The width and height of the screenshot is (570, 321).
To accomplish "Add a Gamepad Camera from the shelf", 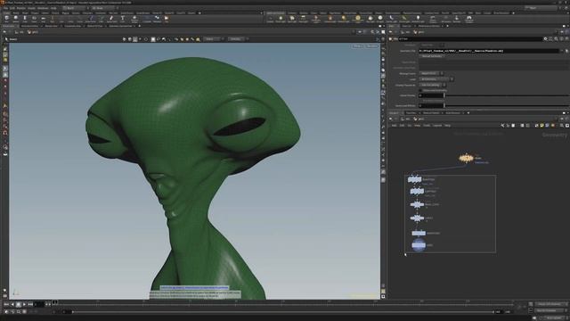I will click(x=468, y=18).
